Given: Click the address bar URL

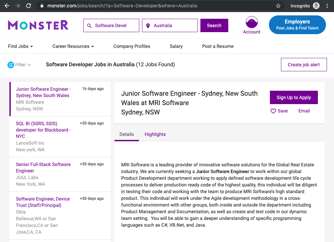Looking at the screenshot, I should [122, 6].
